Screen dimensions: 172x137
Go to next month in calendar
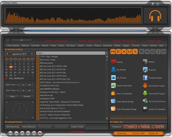[32, 54]
